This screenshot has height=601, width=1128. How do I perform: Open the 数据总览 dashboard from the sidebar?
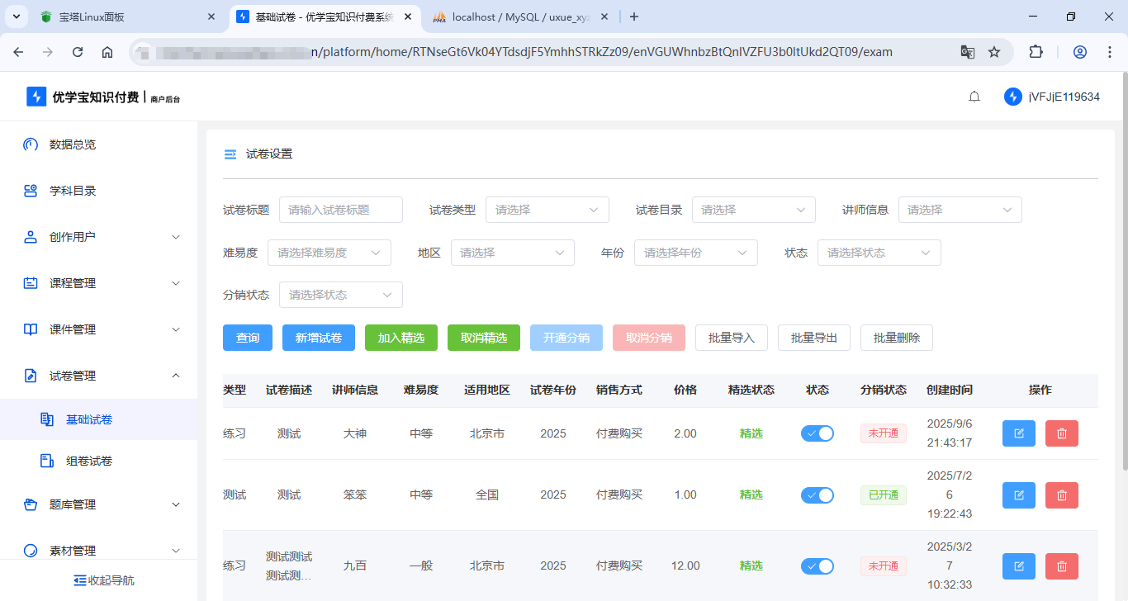click(73, 144)
